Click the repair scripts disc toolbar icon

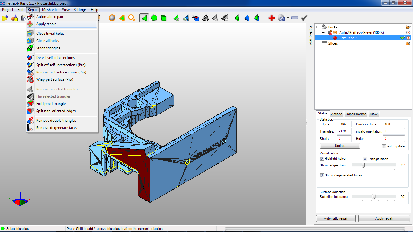pyautogui.click(x=281, y=18)
